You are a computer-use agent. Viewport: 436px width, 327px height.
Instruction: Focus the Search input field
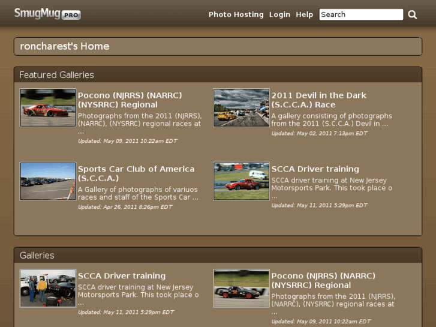pos(361,14)
